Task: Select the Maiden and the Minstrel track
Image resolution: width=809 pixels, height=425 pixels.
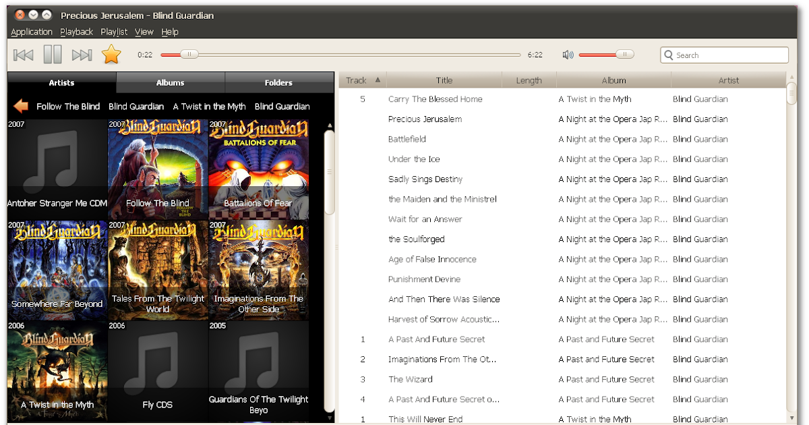Action: point(563,199)
